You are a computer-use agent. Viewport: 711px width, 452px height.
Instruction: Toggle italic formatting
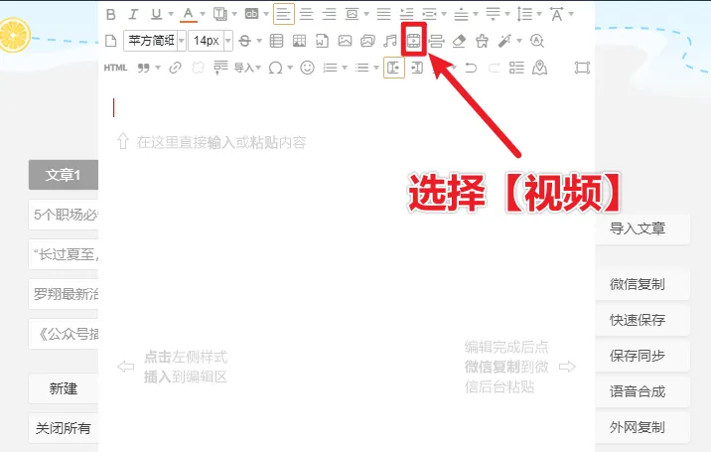(133, 14)
